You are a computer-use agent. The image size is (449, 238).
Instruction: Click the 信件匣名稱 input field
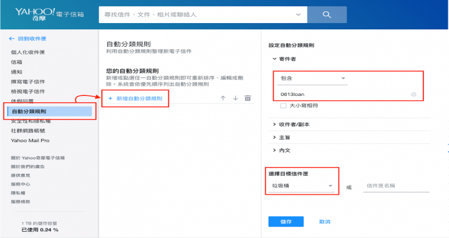[397, 186]
